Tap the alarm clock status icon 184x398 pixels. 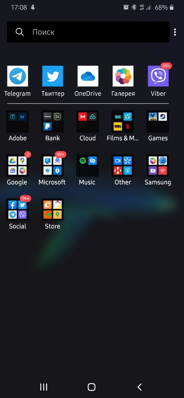[x=126, y=7]
